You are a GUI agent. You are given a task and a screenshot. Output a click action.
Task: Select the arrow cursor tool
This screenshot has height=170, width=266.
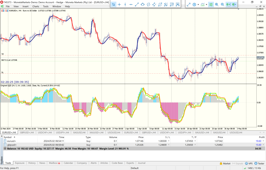[x=113, y=4]
